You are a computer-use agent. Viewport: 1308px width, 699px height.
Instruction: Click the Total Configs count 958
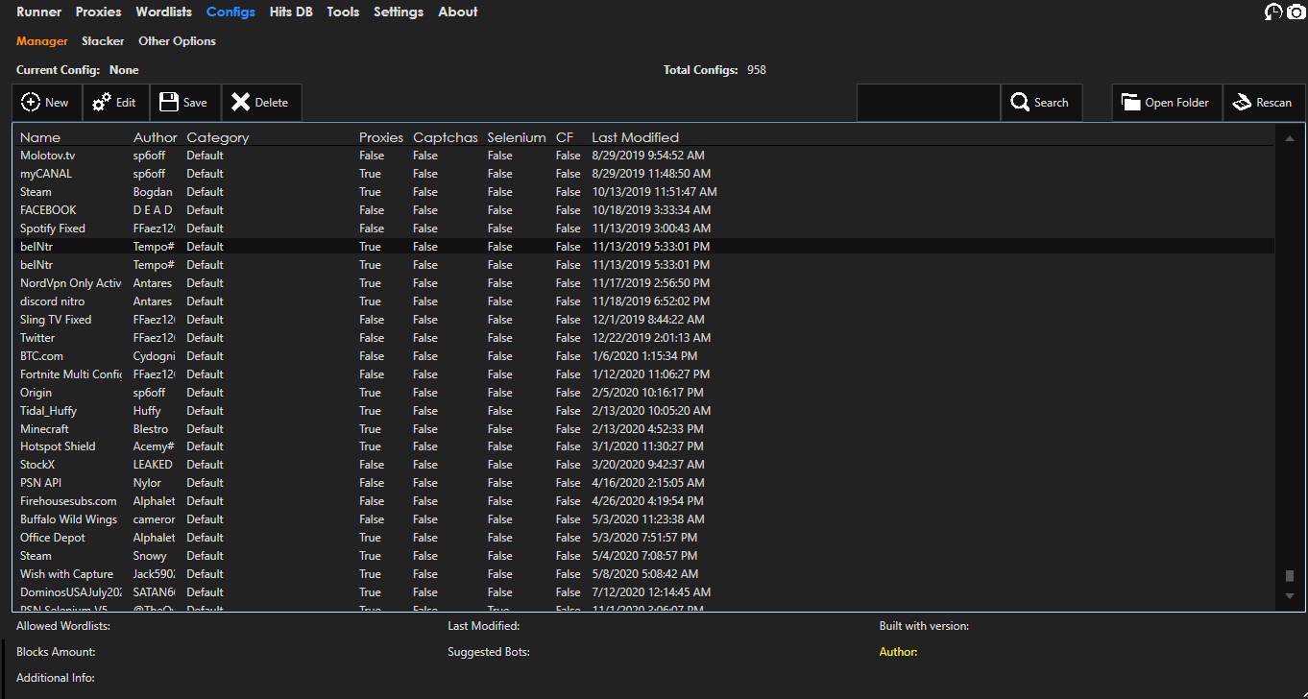(x=757, y=70)
